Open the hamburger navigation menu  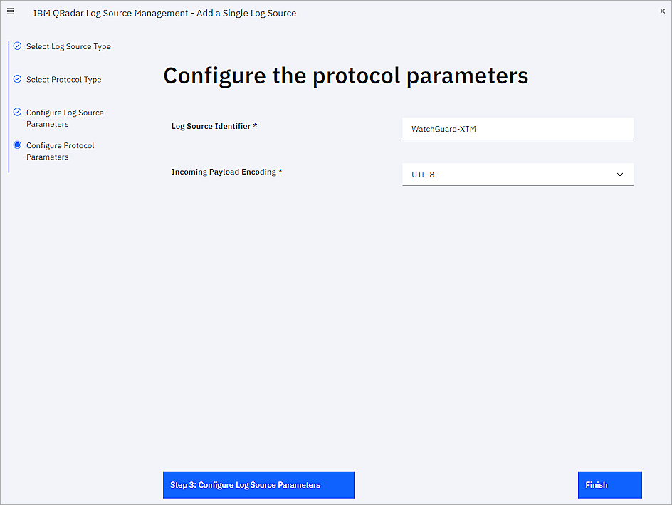[x=11, y=11]
